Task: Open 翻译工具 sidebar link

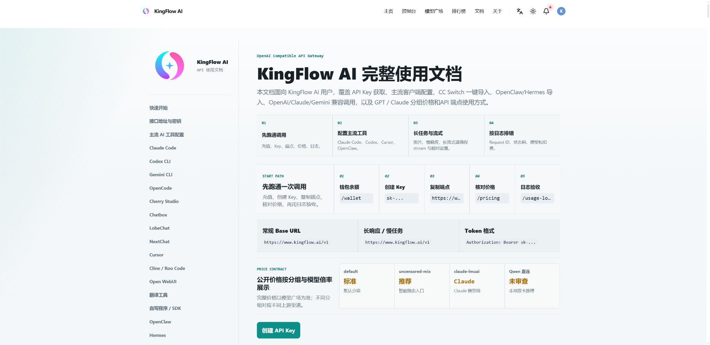Action: pos(159,295)
